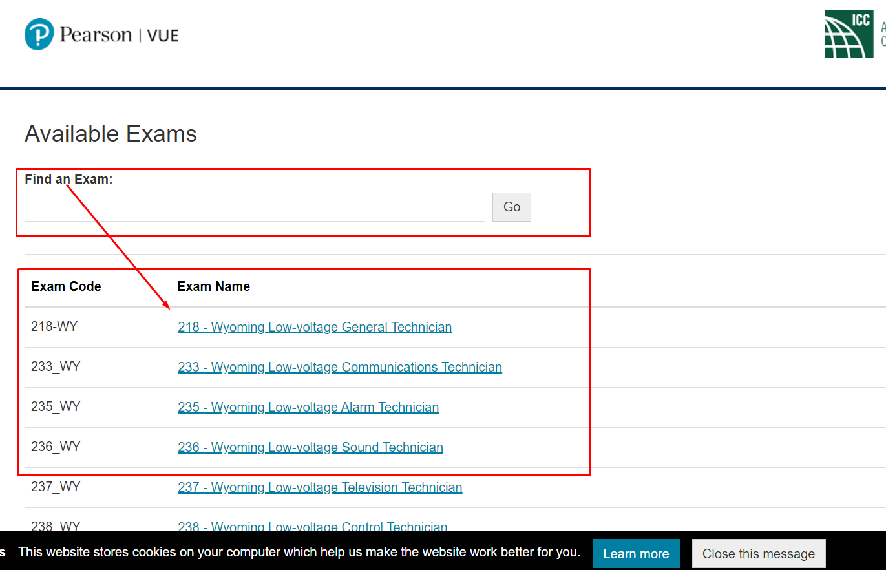Open 218 - Wyoming Low-voltage General Technician
Image resolution: width=886 pixels, height=570 pixels.
[315, 327]
